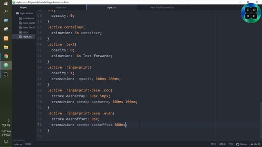Screen dimensions: 262x147
Task: Click the network tray icon
Action: [4, 125]
